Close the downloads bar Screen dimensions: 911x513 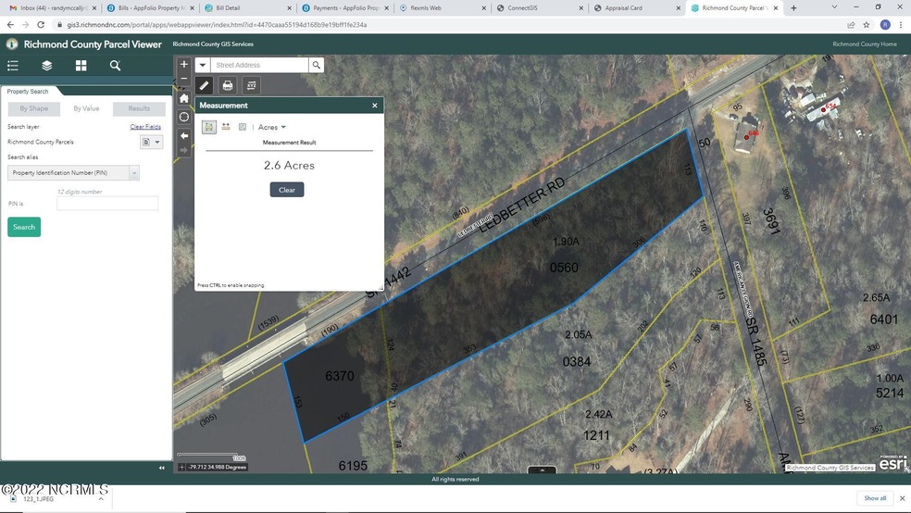tap(903, 498)
